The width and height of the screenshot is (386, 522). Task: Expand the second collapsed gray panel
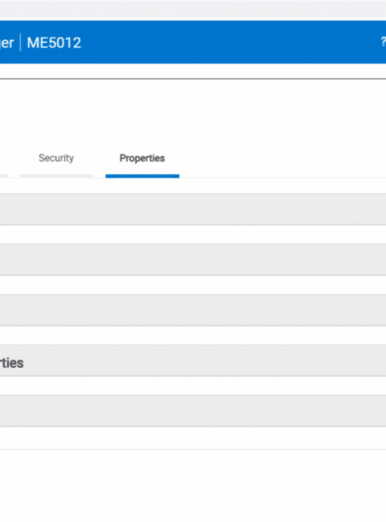(193, 259)
